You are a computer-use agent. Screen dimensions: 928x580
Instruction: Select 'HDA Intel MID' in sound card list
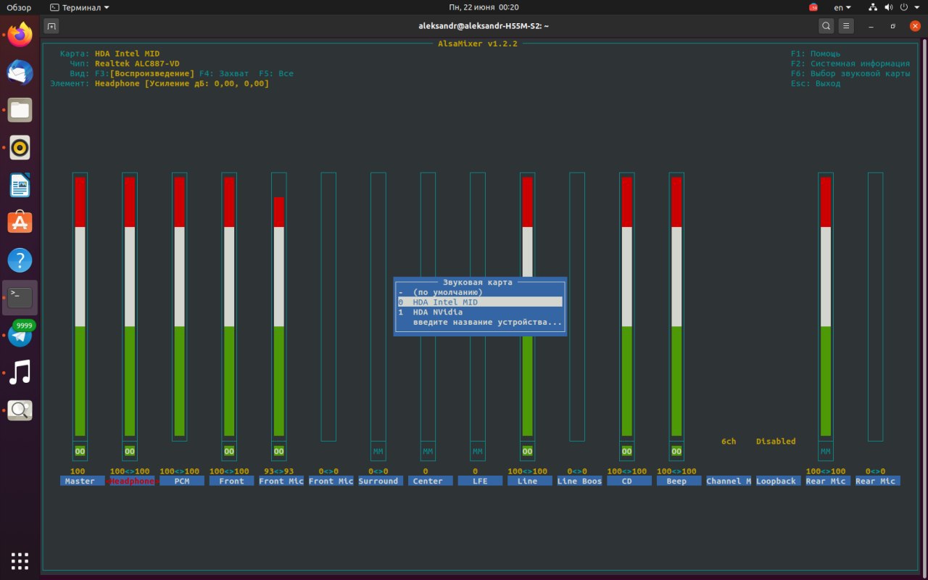(480, 302)
